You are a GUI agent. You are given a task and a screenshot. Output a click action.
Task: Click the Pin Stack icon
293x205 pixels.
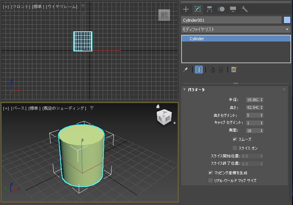click(186, 70)
